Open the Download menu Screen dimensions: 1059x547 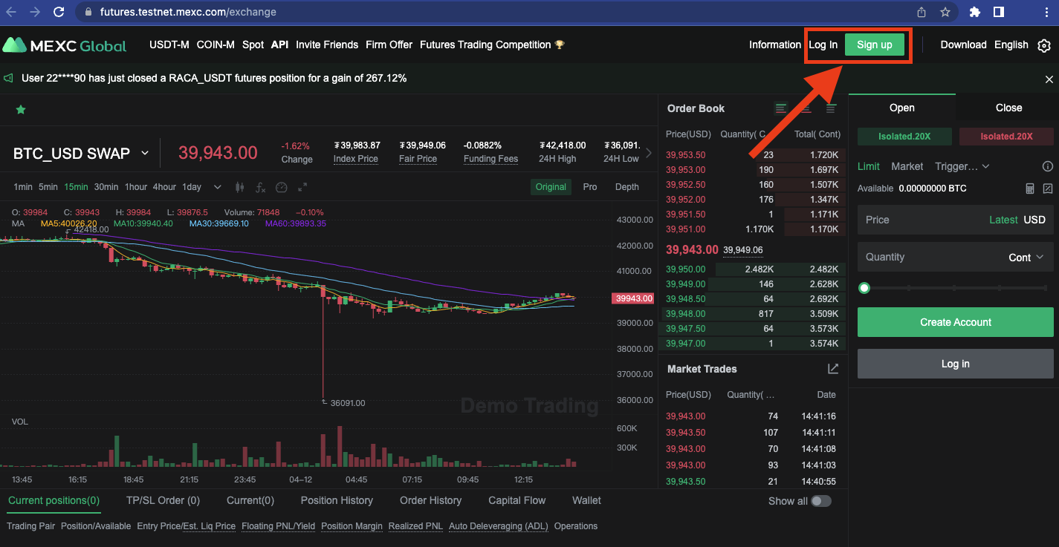(x=963, y=45)
